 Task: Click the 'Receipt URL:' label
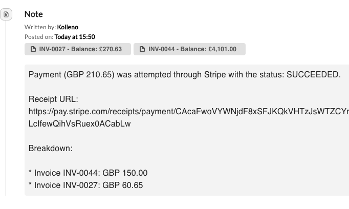point(53,99)
